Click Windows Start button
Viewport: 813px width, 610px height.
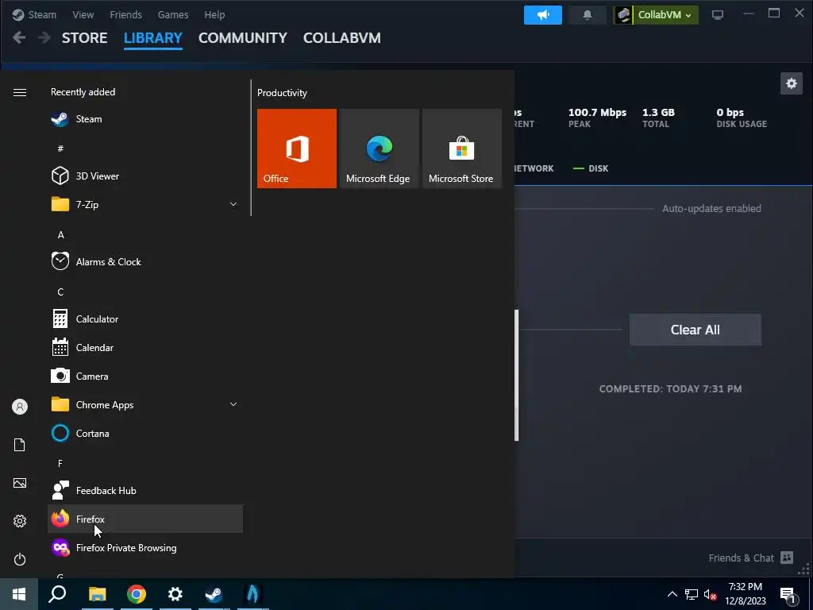click(x=19, y=594)
